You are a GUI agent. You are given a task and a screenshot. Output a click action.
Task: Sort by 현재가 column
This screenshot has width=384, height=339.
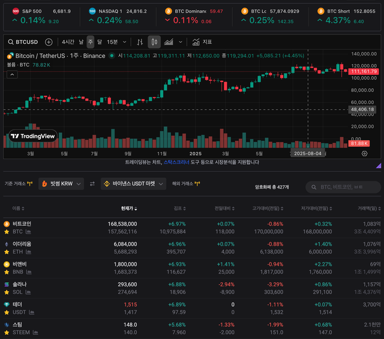[x=129, y=208]
